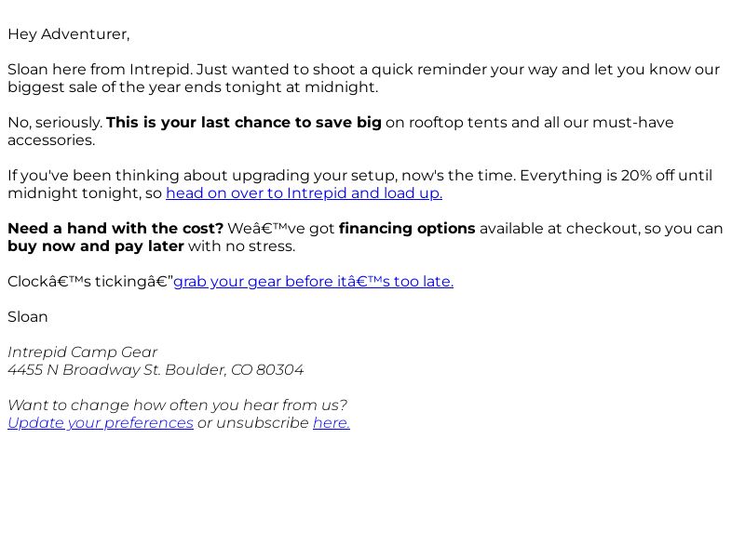Click the 'Sloan' signature line
745x558 pixels.
(x=28, y=317)
